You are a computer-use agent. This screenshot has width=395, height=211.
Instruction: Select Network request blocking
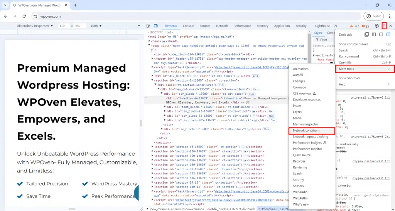(x=312, y=137)
